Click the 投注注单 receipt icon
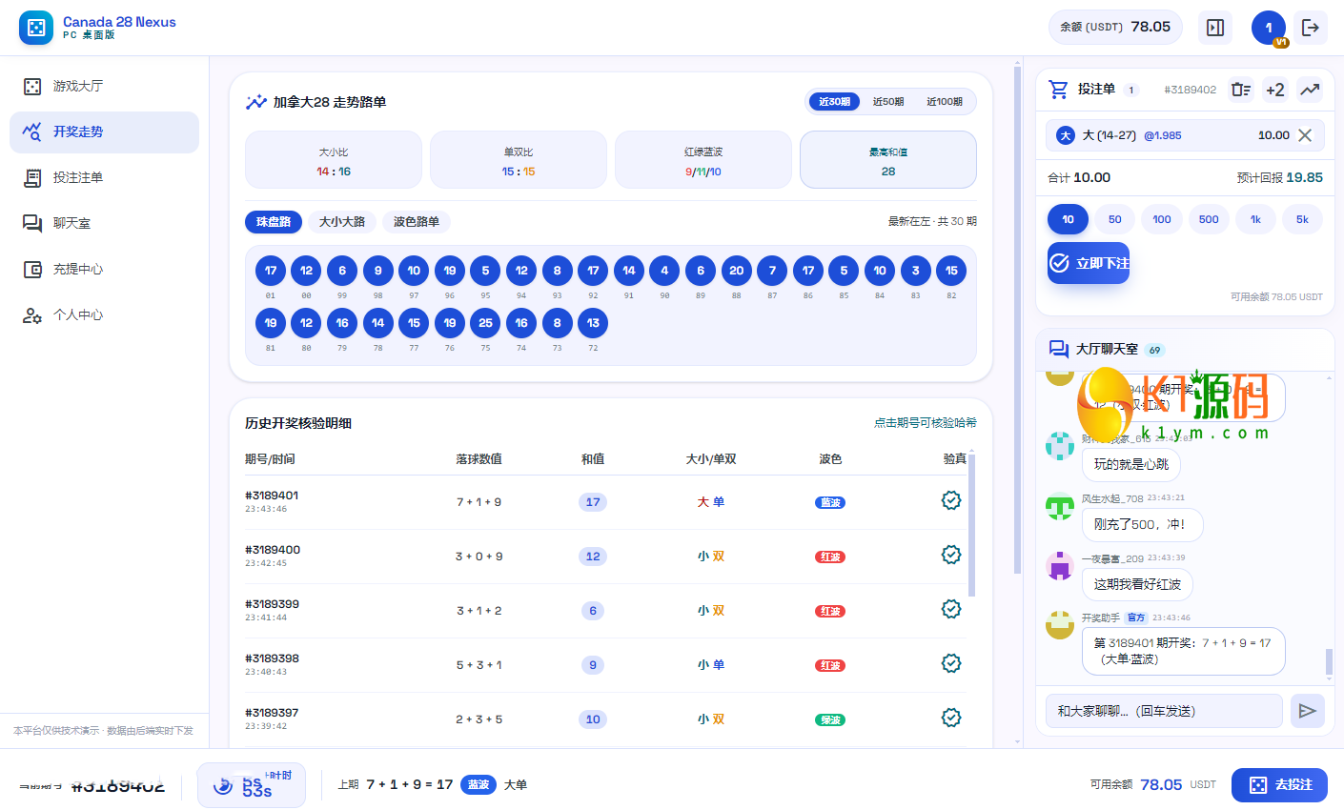The height and width of the screenshot is (810, 1344). [x=32, y=177]
